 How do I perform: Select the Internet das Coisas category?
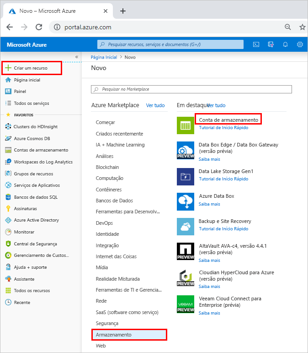coord(116,256)
